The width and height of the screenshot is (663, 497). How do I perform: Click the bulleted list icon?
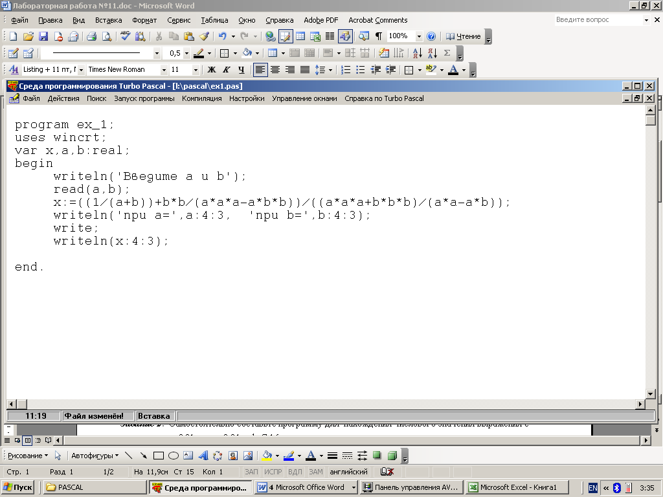pos(361,70)
